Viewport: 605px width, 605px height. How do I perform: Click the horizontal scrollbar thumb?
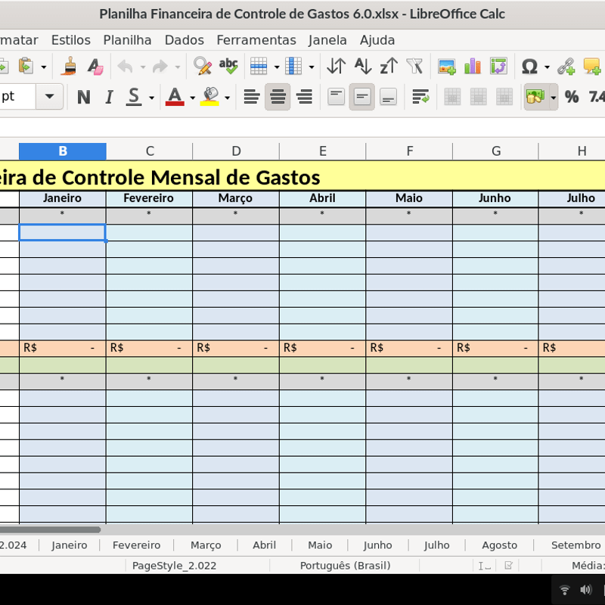[x=50, y=530]
